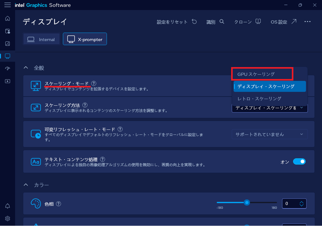322x226 pixels.
Task: Click the hue palette icon
Action: (36, 203)
